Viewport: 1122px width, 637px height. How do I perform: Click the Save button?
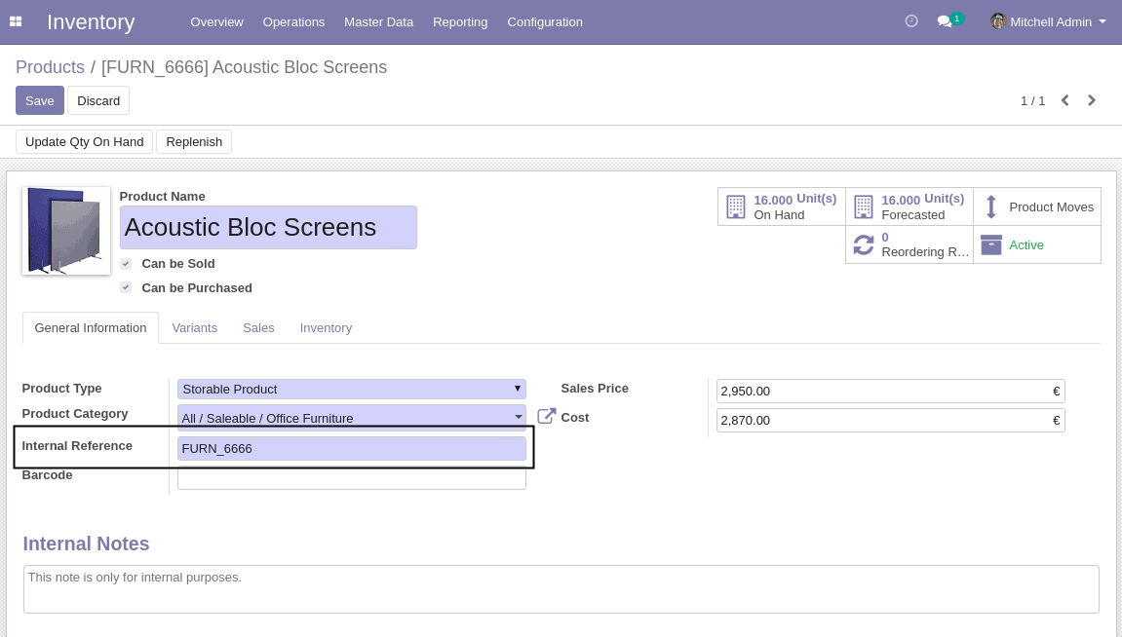[40, 100]
